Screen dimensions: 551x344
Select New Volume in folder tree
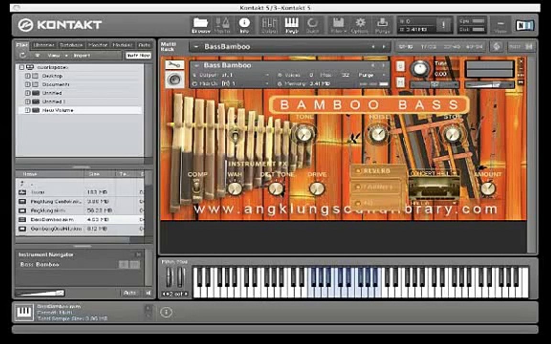coord(57,110)
